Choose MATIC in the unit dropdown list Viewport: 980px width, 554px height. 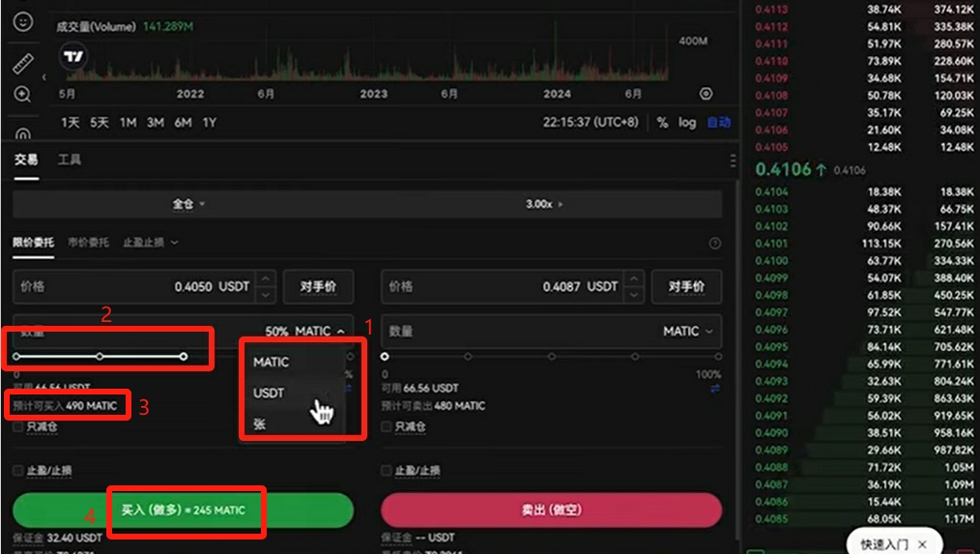click(271, 362)
